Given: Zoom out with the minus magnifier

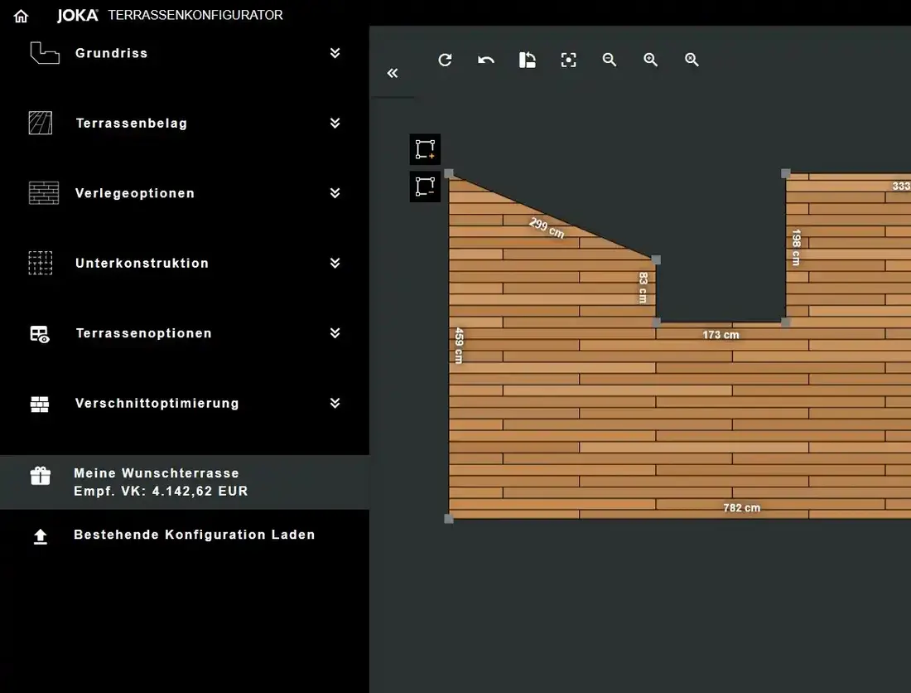Looking at the screenshot, I should click(x=610, y=60).
